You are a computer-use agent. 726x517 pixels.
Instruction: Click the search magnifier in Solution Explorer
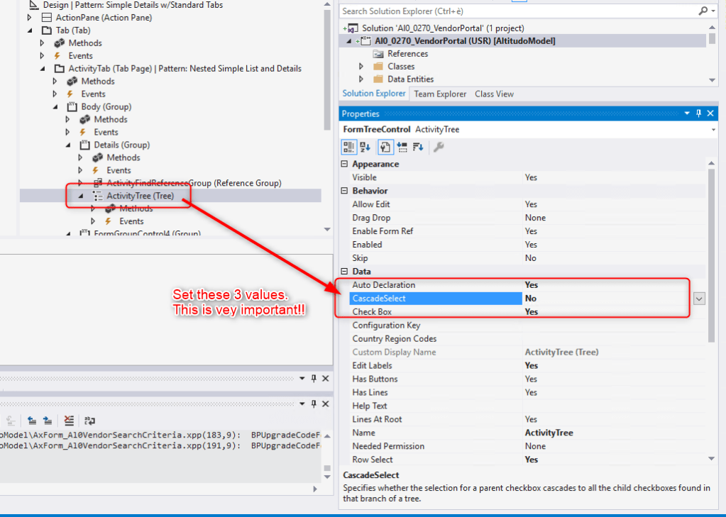(703, 11)
